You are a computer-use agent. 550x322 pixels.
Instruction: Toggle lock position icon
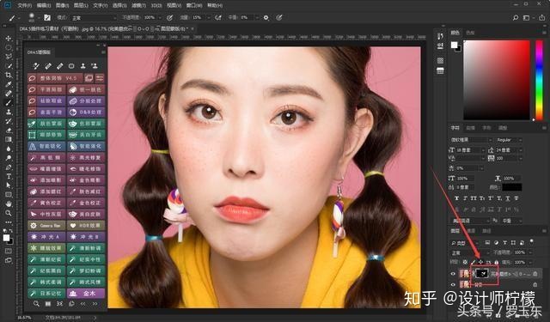[x=480, y=262]
